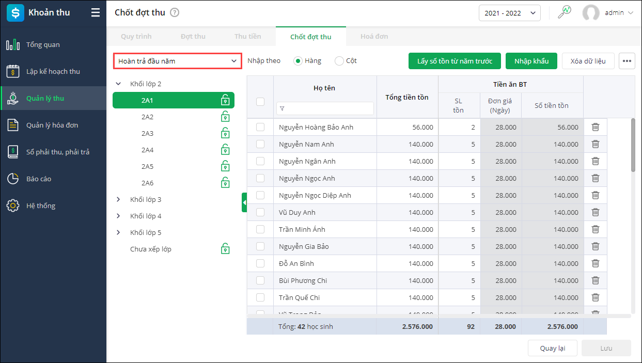Switch to the Thu tiền tab
The image size is (642, 363).
(247, 37)
